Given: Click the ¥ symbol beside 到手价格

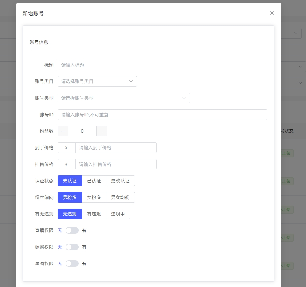Looking at the screenshot, I should tap(66, 148).
